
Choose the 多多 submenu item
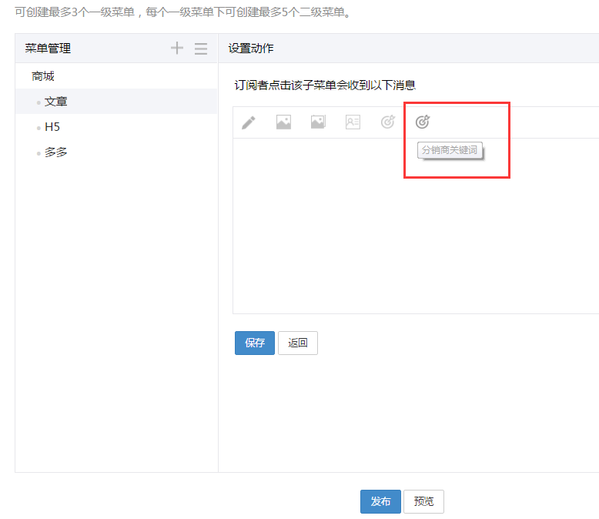click(x=56, y=152)
